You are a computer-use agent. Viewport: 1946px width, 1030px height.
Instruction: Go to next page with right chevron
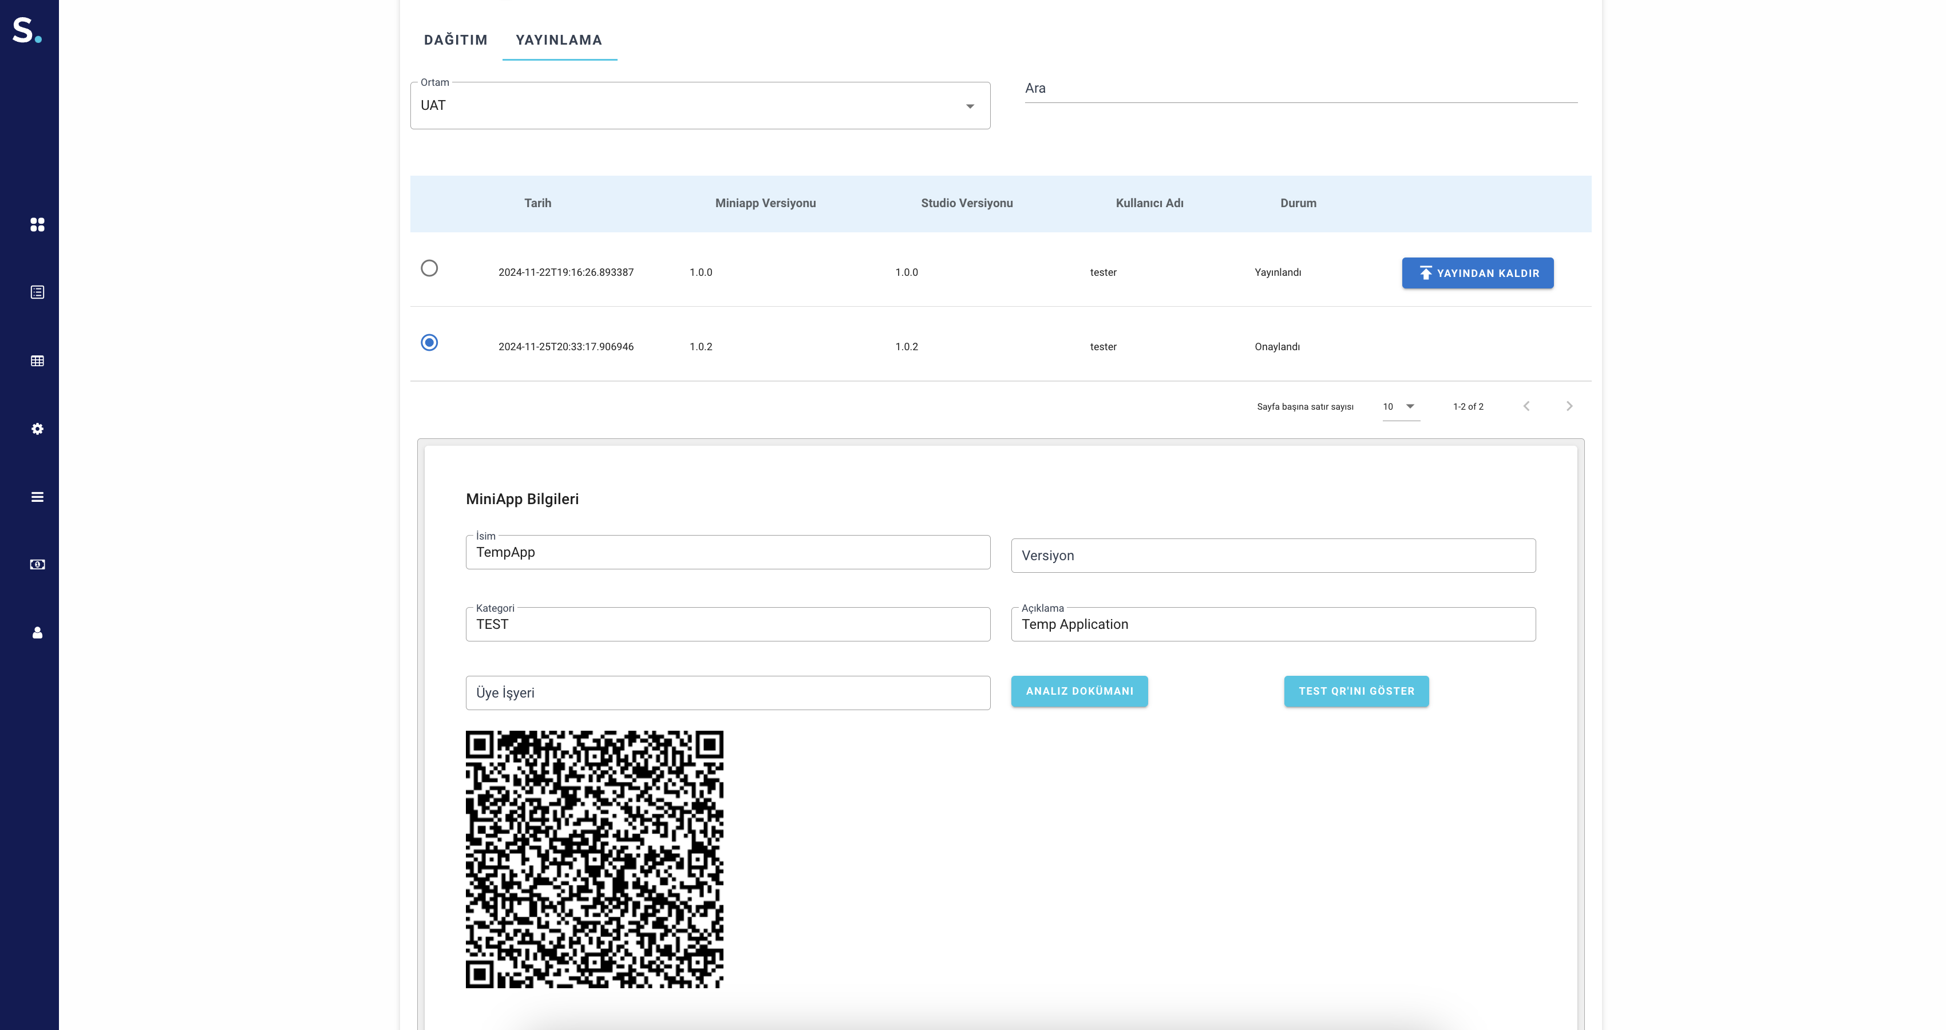(x=1569, y=406)
